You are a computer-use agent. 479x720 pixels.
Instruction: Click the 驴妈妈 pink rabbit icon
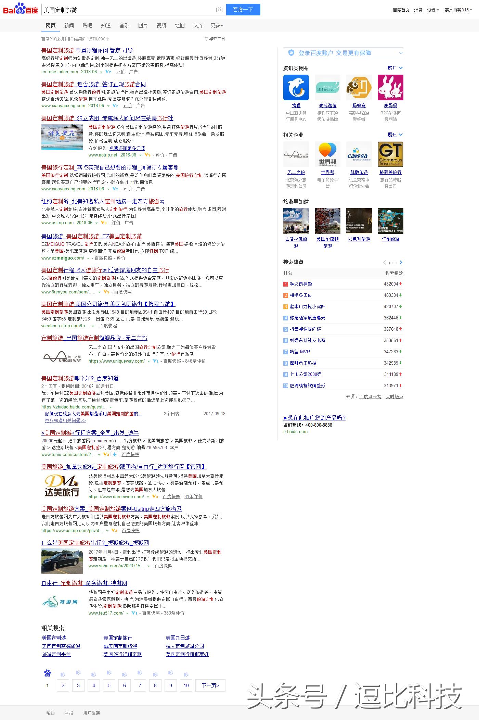pyautogui.click(x=390, y=87)
